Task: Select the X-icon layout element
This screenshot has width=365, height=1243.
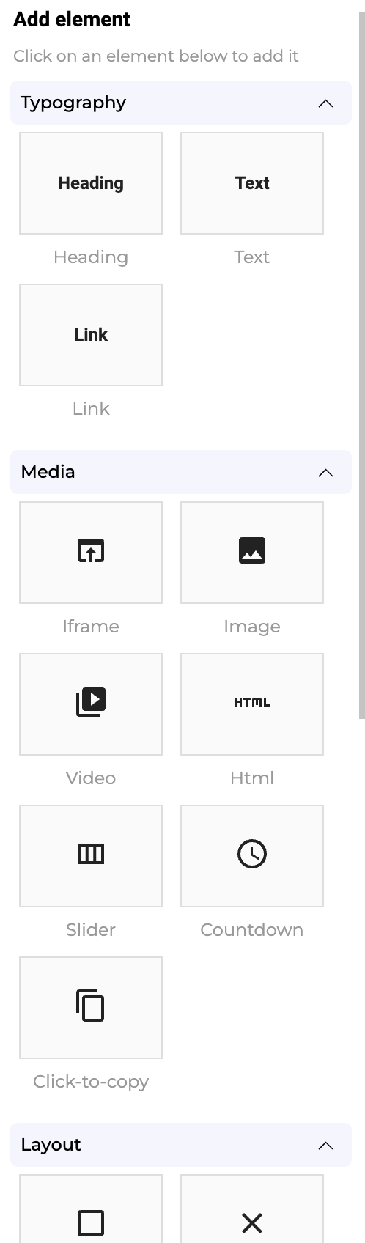Action: [252, 1209]
